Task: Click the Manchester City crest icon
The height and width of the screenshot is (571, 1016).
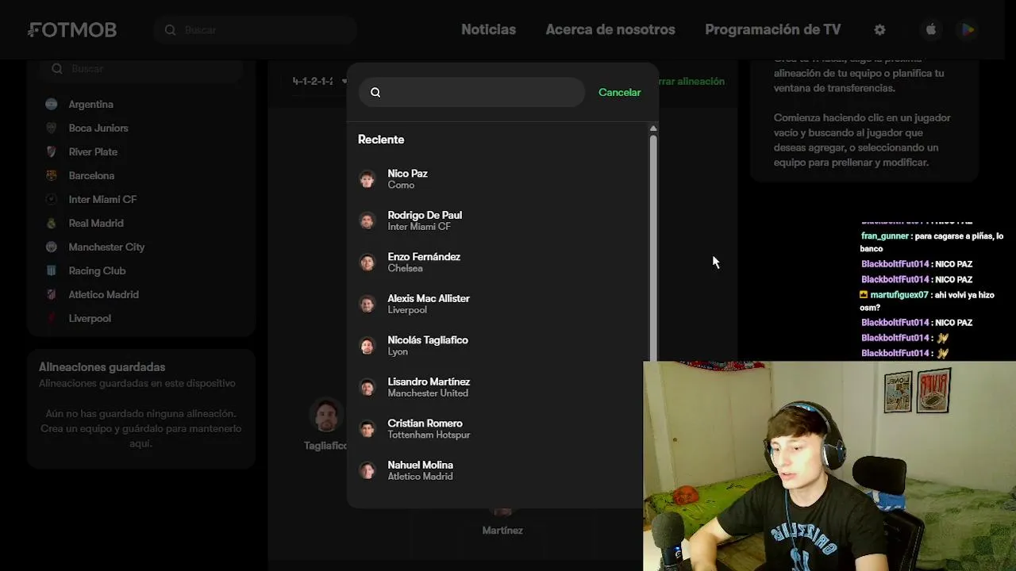Action: (x=52, y=247)
